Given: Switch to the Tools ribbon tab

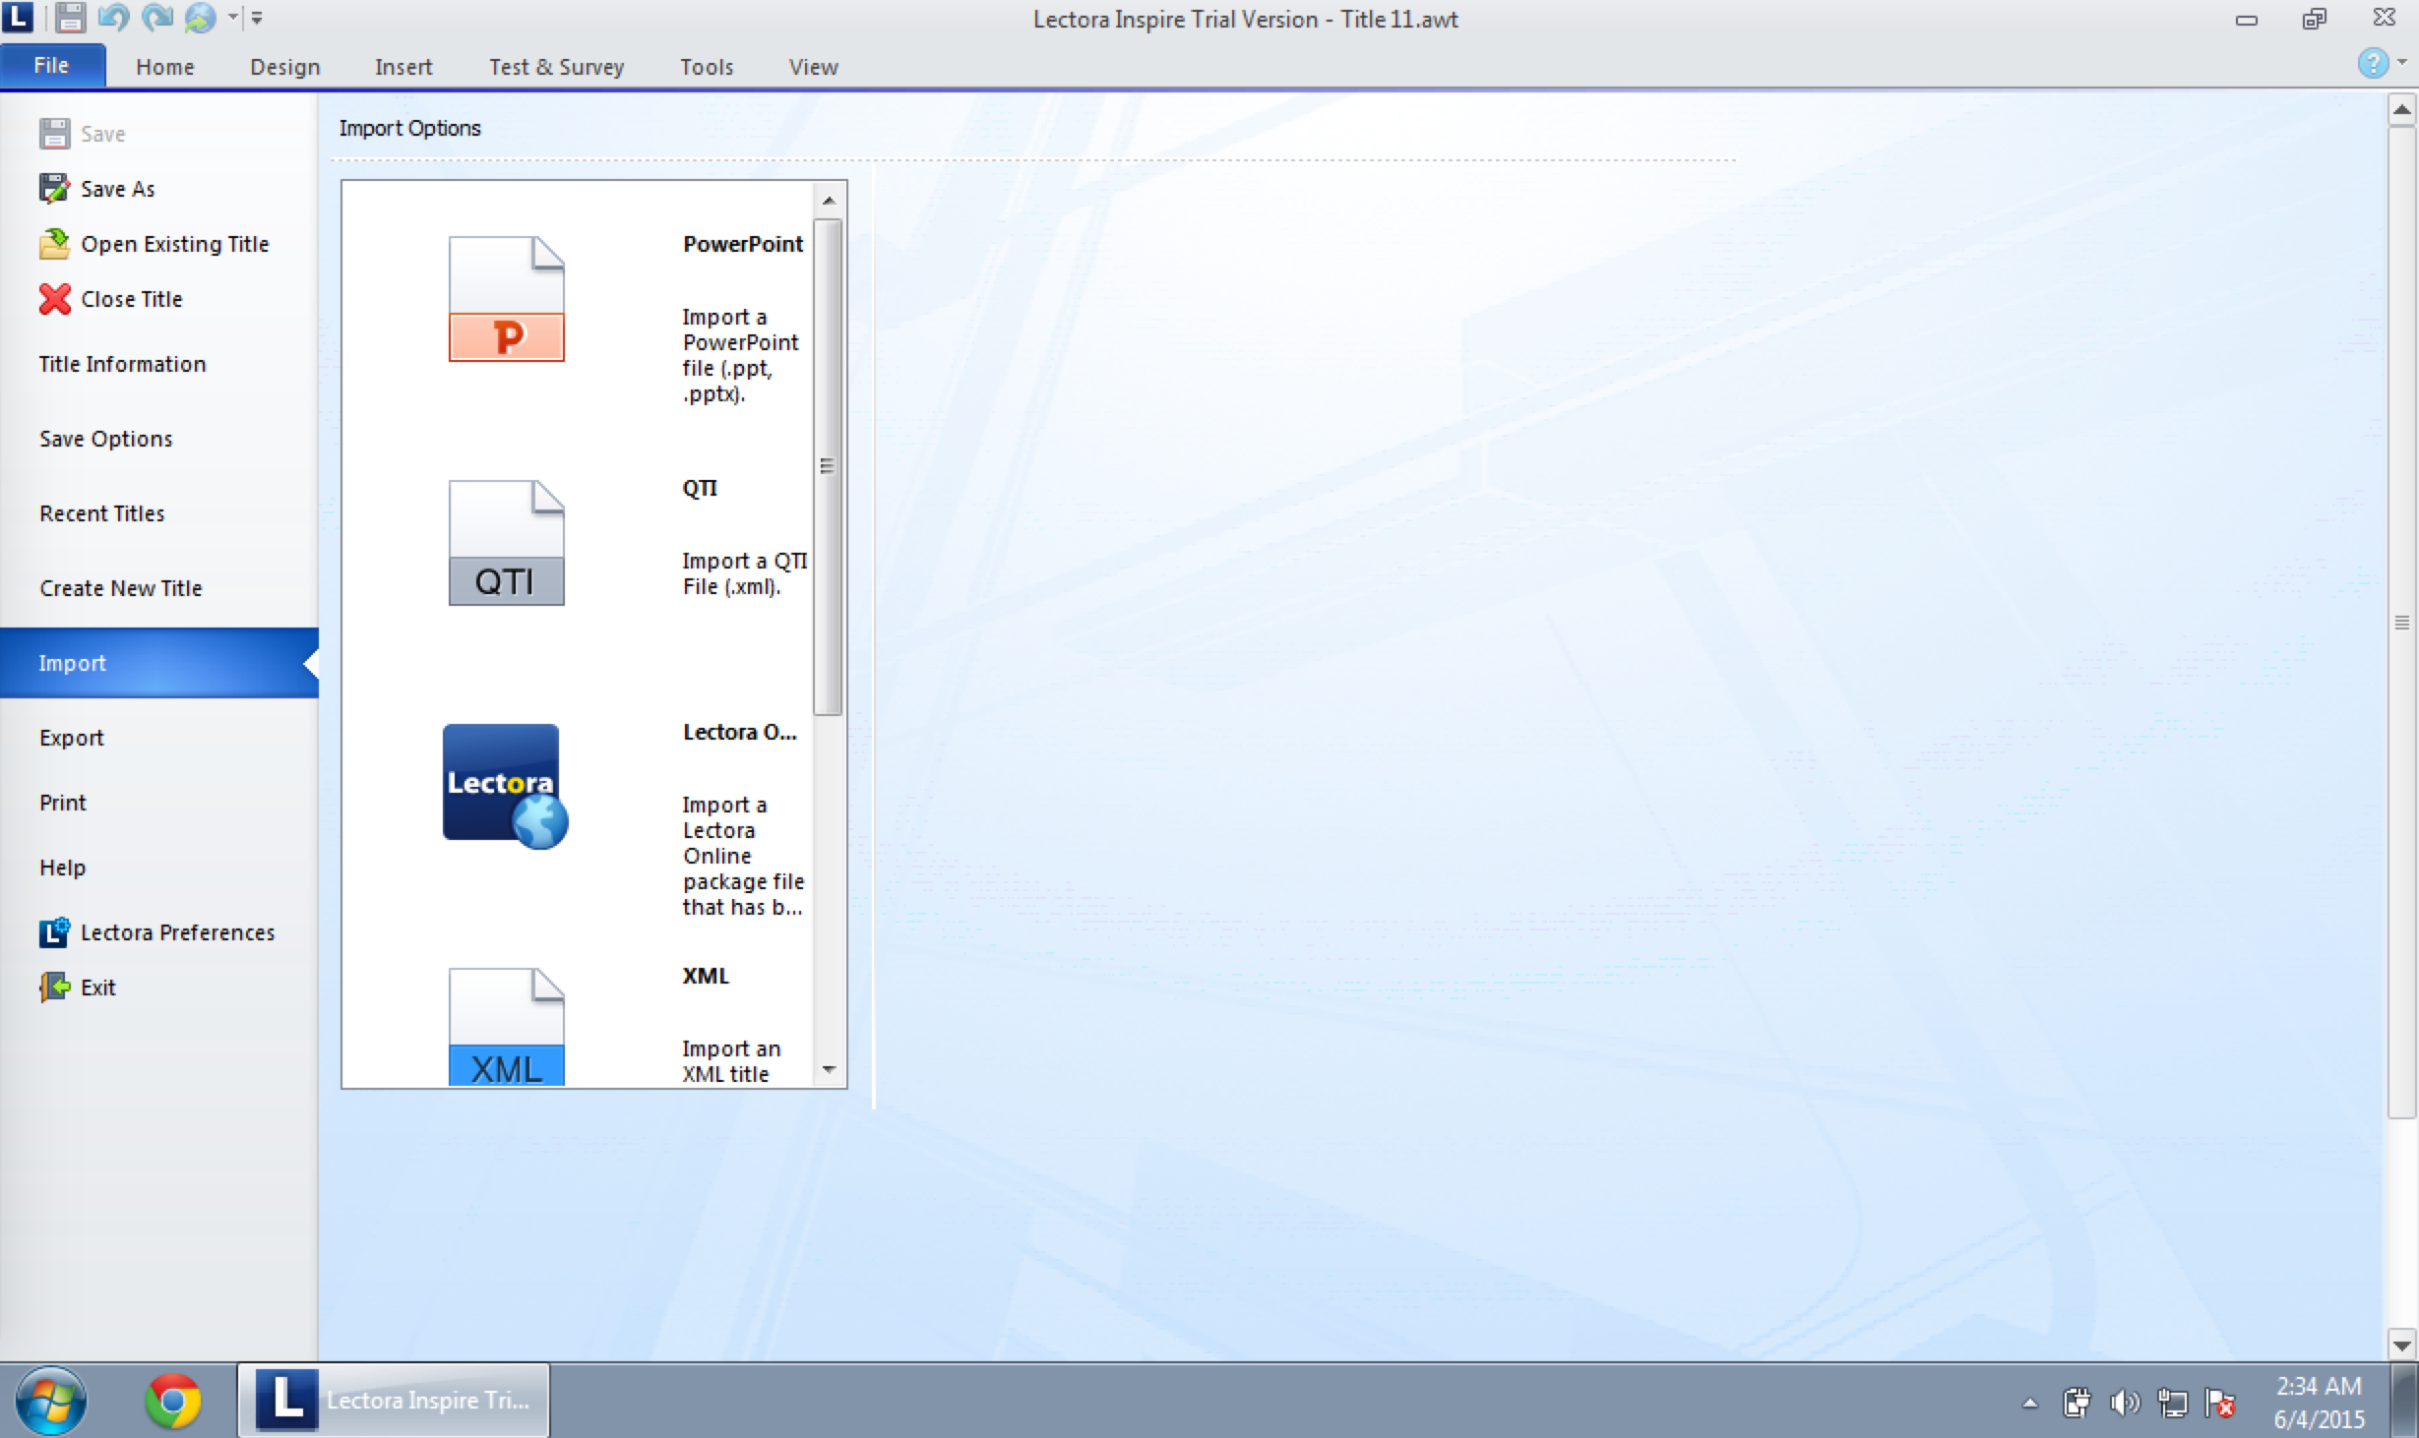Looking at the screenshot, I should pyautogui.click(x=707, y=67).
